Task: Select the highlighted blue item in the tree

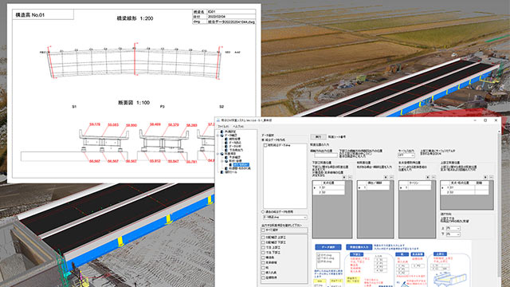Action: point(241,165)
